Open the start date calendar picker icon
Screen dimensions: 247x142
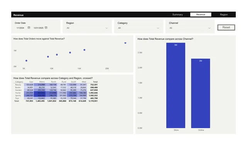click(x=29, y=28)
